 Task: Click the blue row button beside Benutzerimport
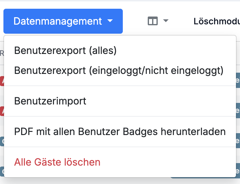[238, 110]
